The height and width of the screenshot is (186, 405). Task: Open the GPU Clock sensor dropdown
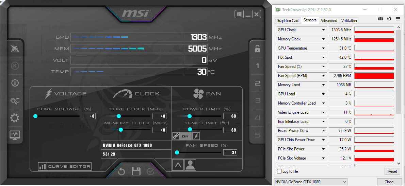pyautogui.click(x=323, y=30)
